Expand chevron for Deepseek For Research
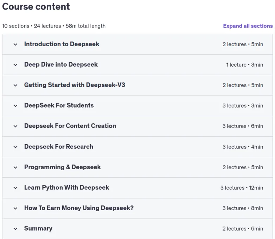The image size is (275, 239). [15, 147]
